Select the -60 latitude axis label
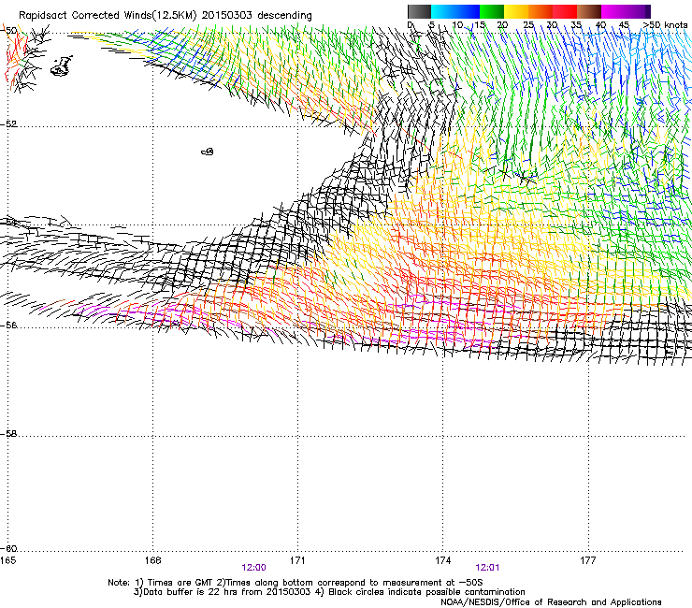 [x=8, y=549]
